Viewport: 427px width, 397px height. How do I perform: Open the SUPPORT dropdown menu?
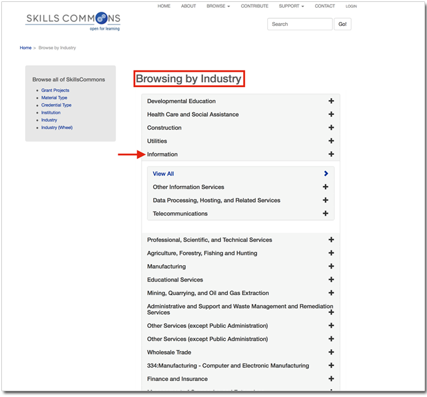click(291, 6)
